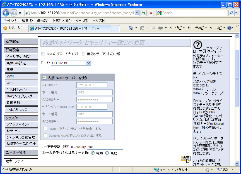Click the search magnifier icon

coord(231,13)
